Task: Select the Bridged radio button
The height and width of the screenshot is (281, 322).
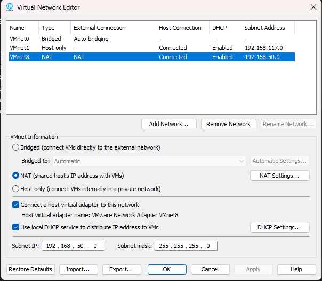Action: pos(16,147)
